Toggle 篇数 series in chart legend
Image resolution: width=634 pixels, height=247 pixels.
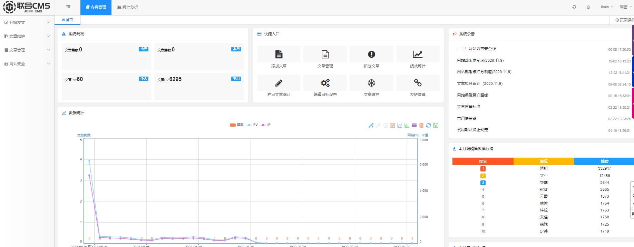pos(237,125)
